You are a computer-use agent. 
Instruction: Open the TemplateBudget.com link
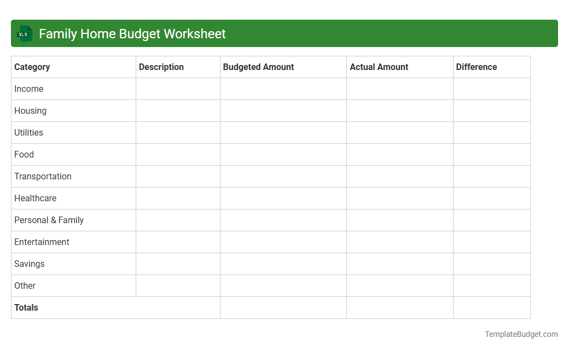coord(520,333)
